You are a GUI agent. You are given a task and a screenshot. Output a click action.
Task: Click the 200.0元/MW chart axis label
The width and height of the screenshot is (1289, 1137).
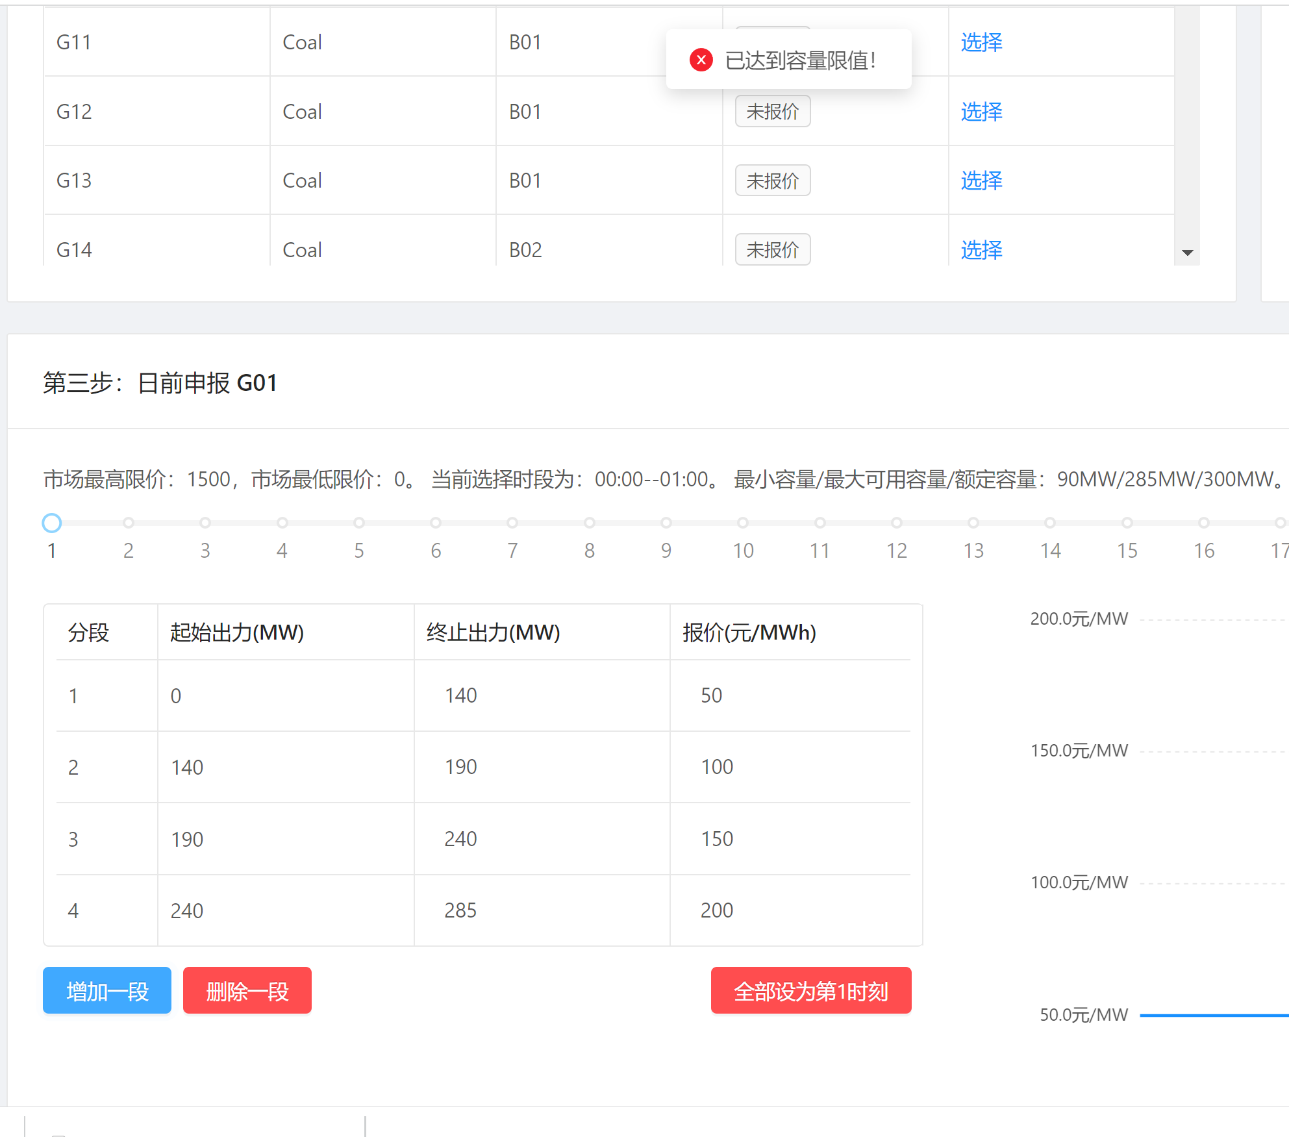1079,619
